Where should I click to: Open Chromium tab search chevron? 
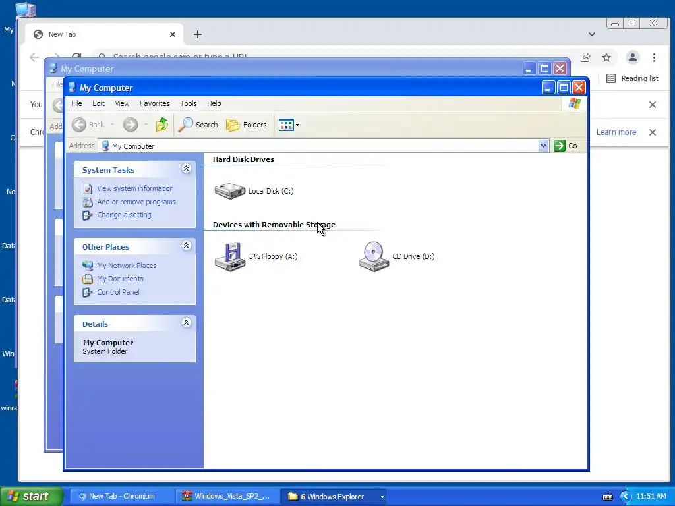[592, 34]
